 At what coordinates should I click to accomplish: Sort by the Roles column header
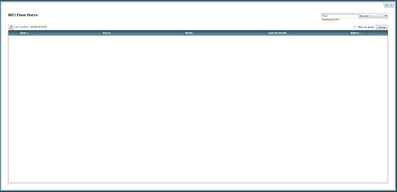pos(225,33)
